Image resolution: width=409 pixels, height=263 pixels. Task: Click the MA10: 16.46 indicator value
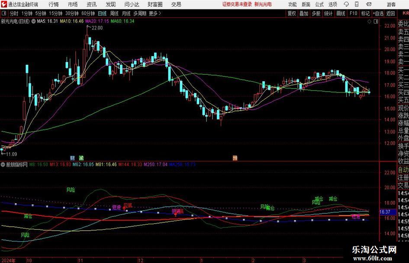point(72,21)
